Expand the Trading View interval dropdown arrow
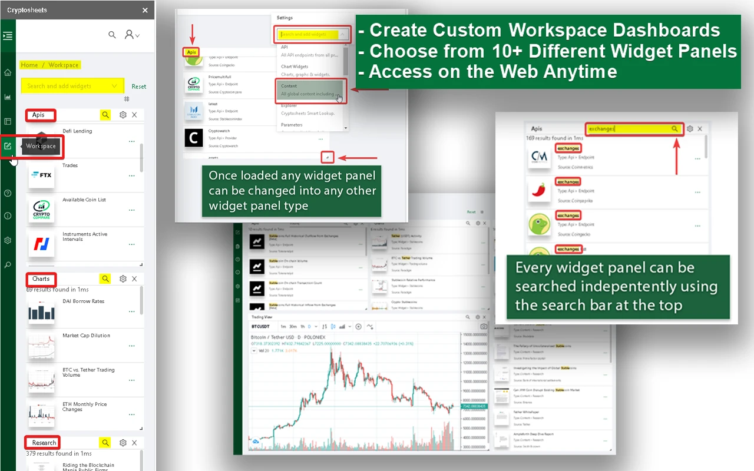 [316, 326]
